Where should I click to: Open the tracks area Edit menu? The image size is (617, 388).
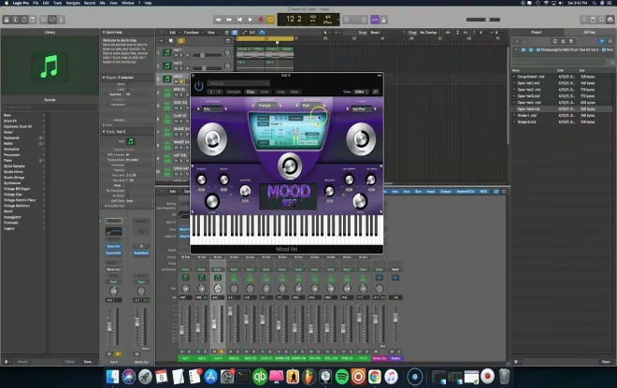coord(173,33)
